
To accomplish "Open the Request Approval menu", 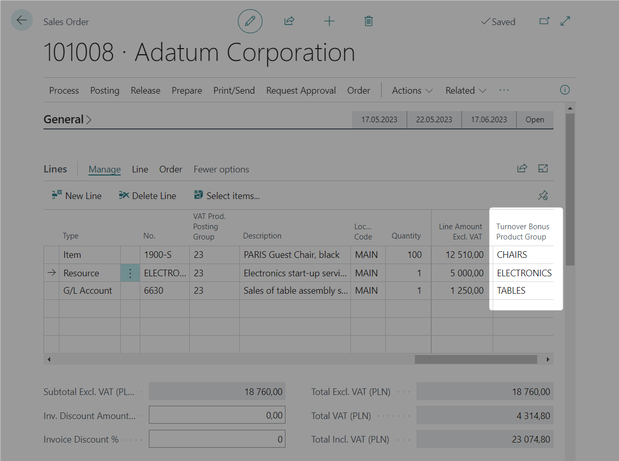I will pyautogui.click(x=301, y=91).
